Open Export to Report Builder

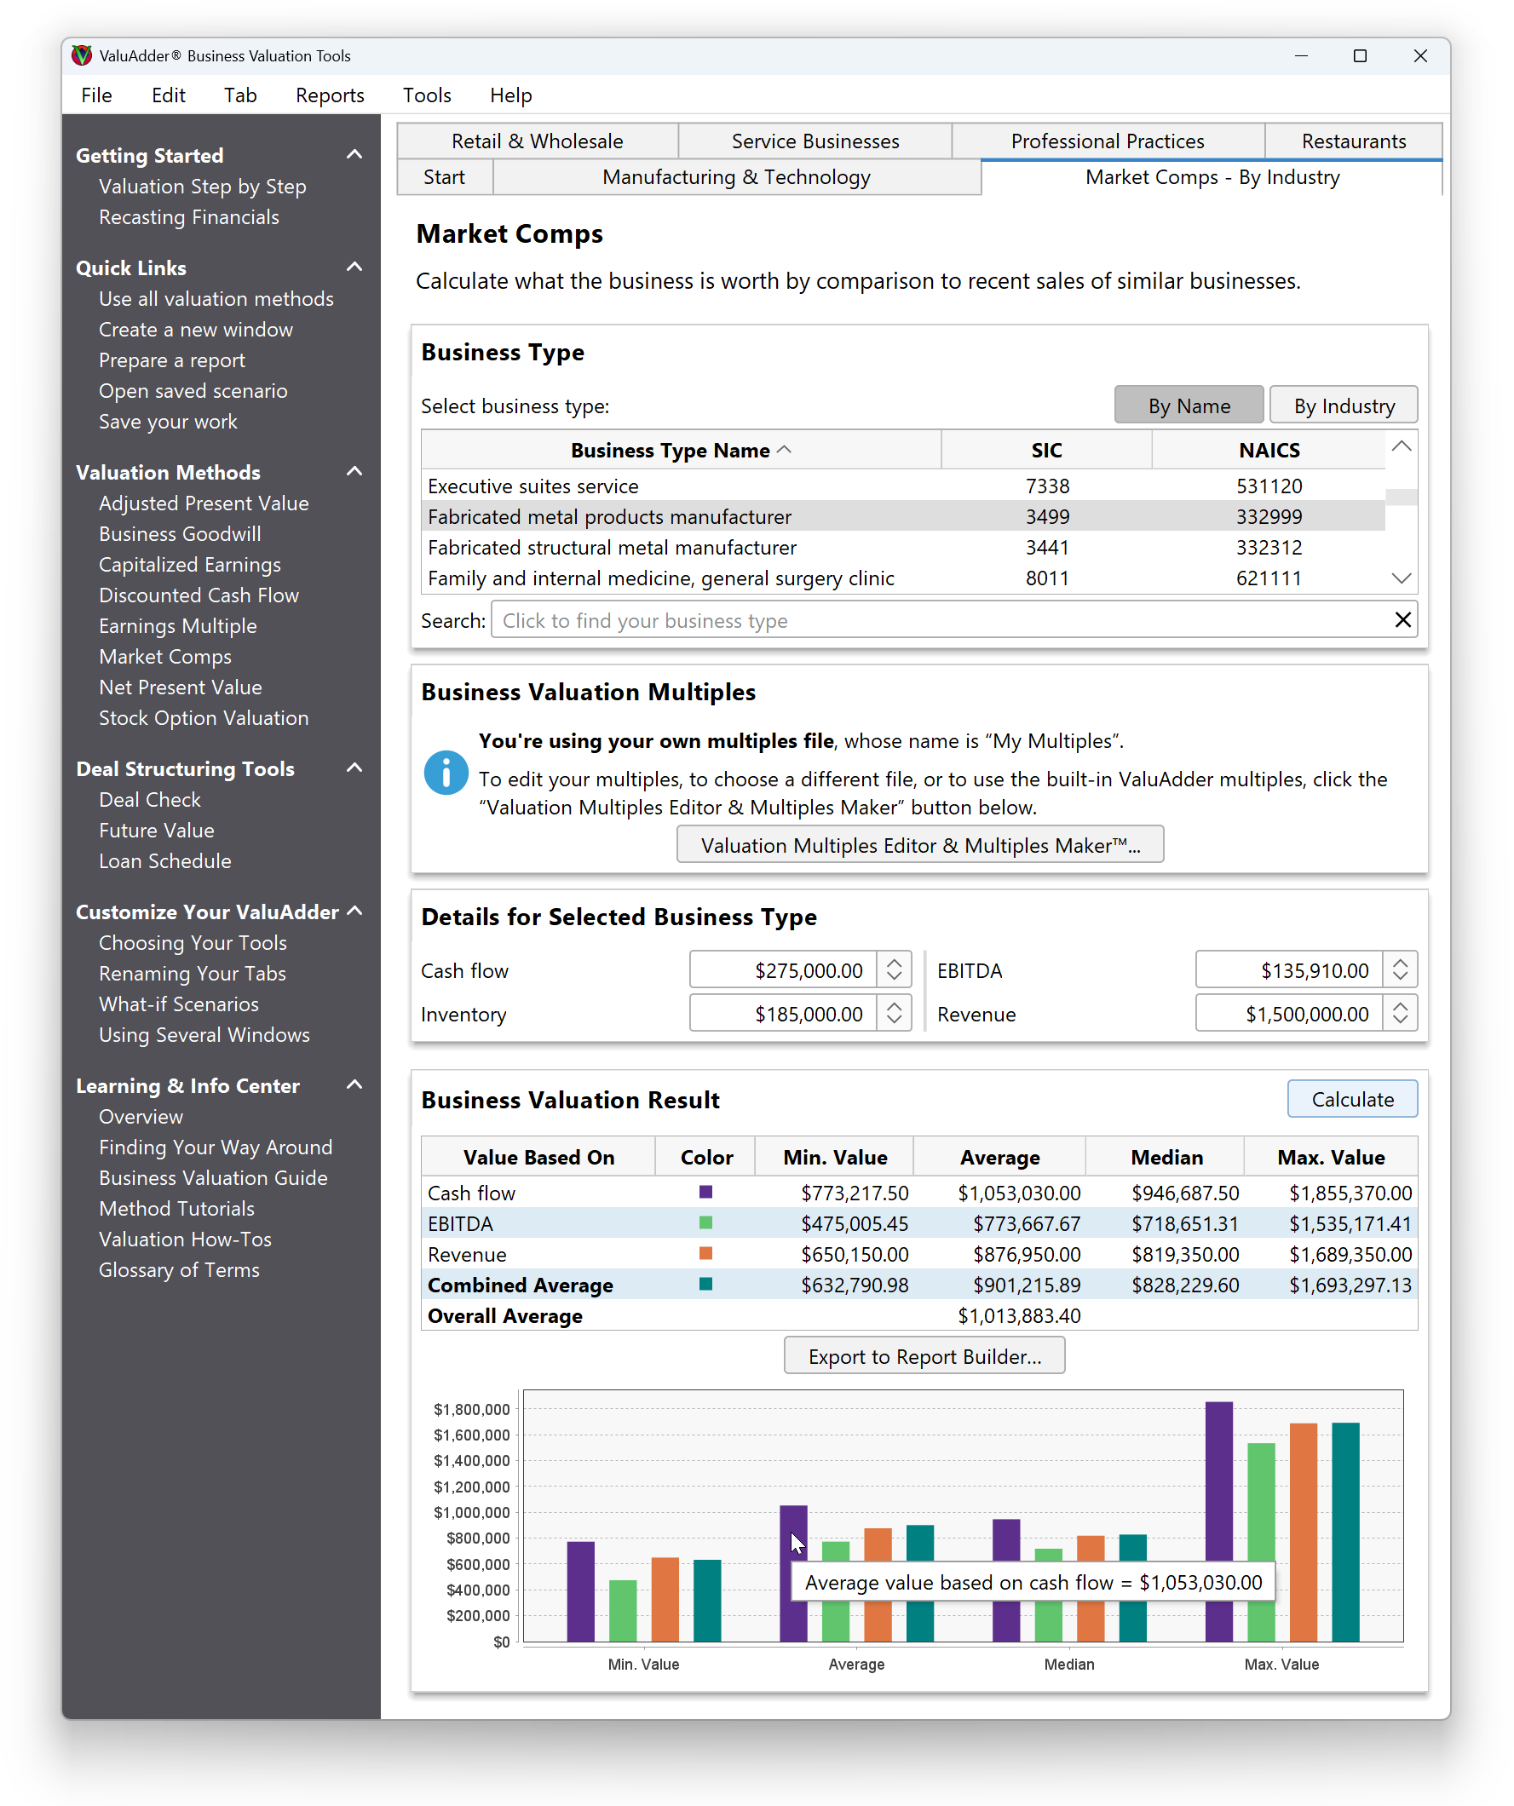[x=924, y=1355]
